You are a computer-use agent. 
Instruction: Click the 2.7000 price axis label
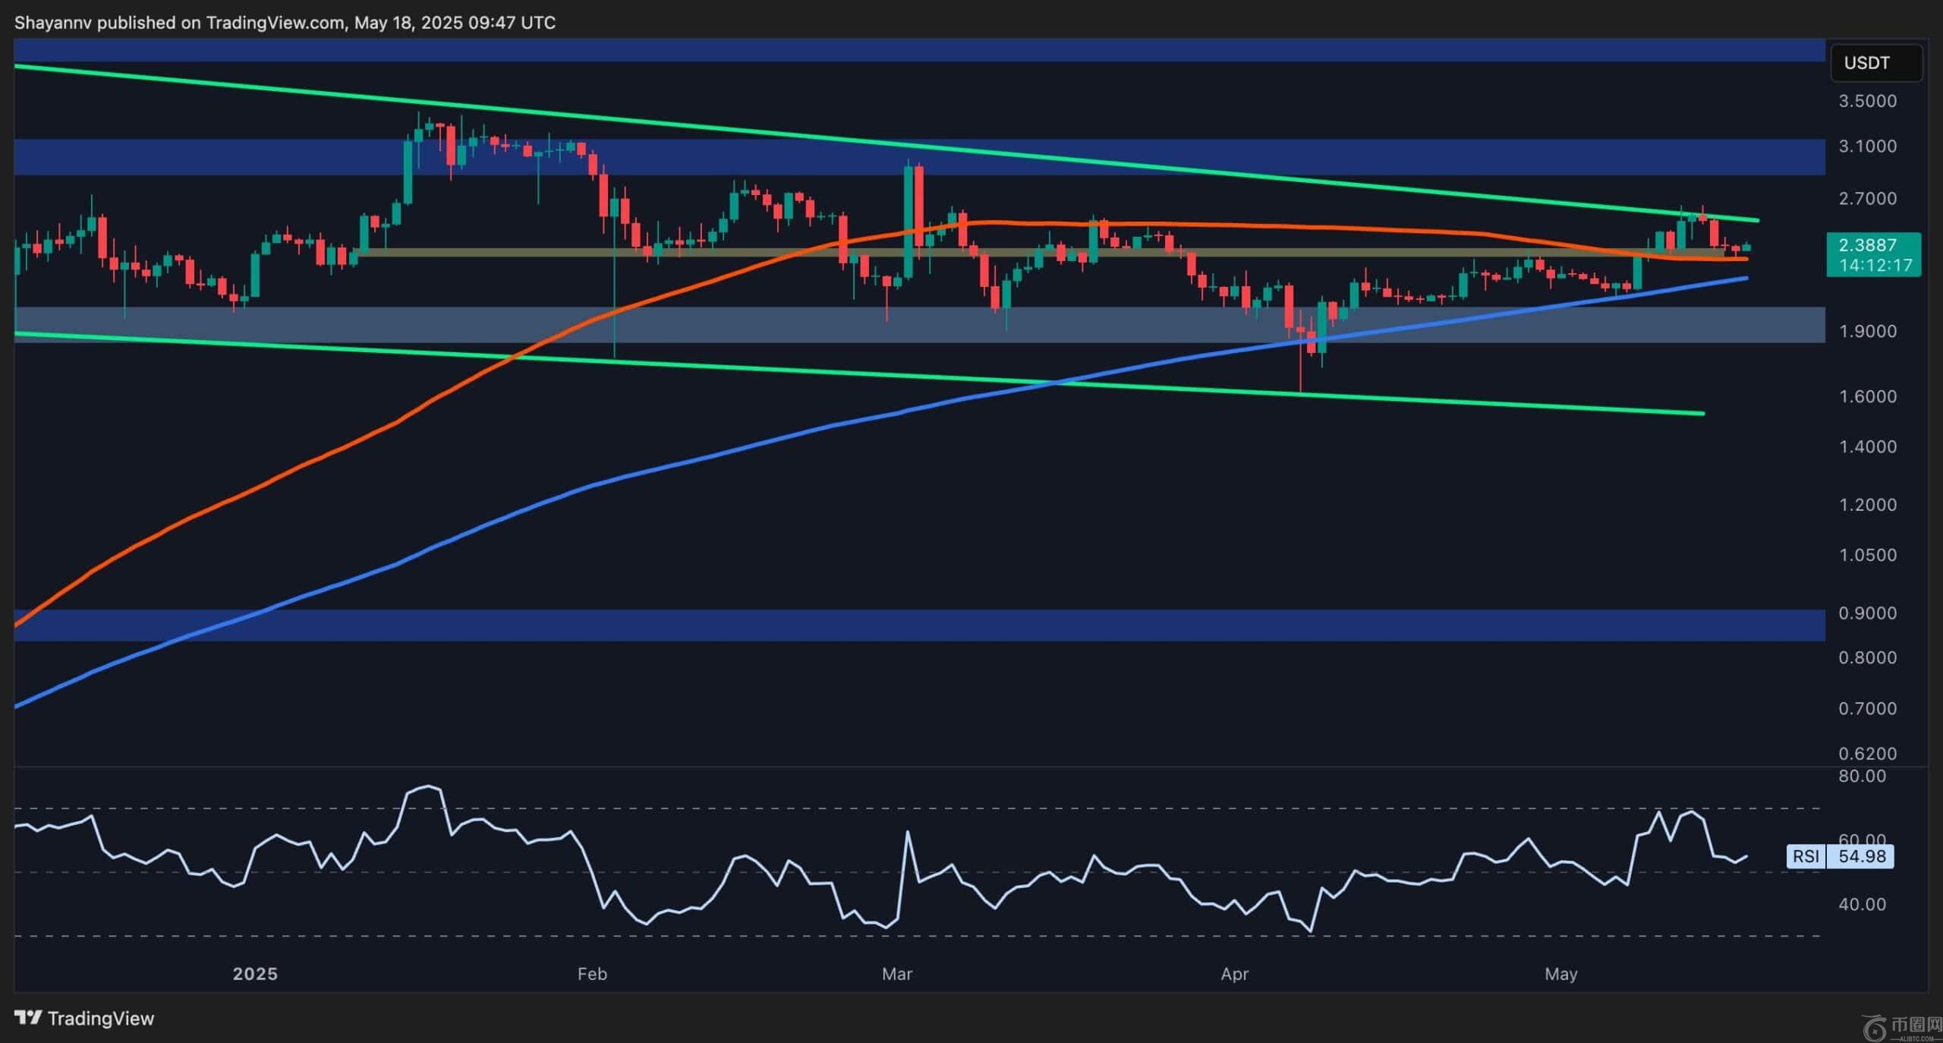point(1867,198)
